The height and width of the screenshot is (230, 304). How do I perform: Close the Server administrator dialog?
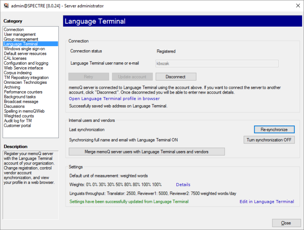pyautogui.click(x=286, y=223)
